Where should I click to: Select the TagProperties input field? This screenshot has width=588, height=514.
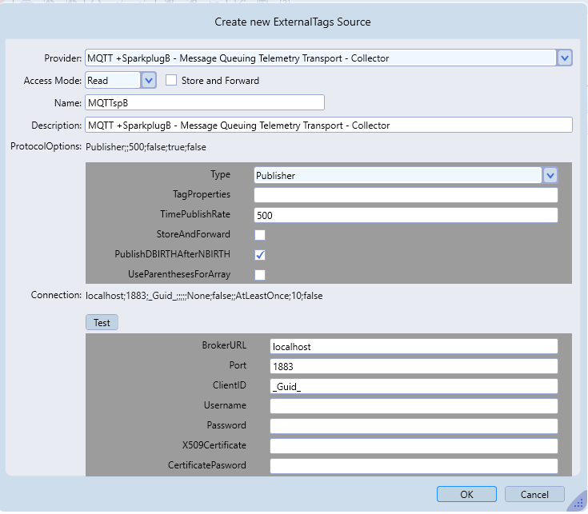pyautogui.click(x=406, y=195)
